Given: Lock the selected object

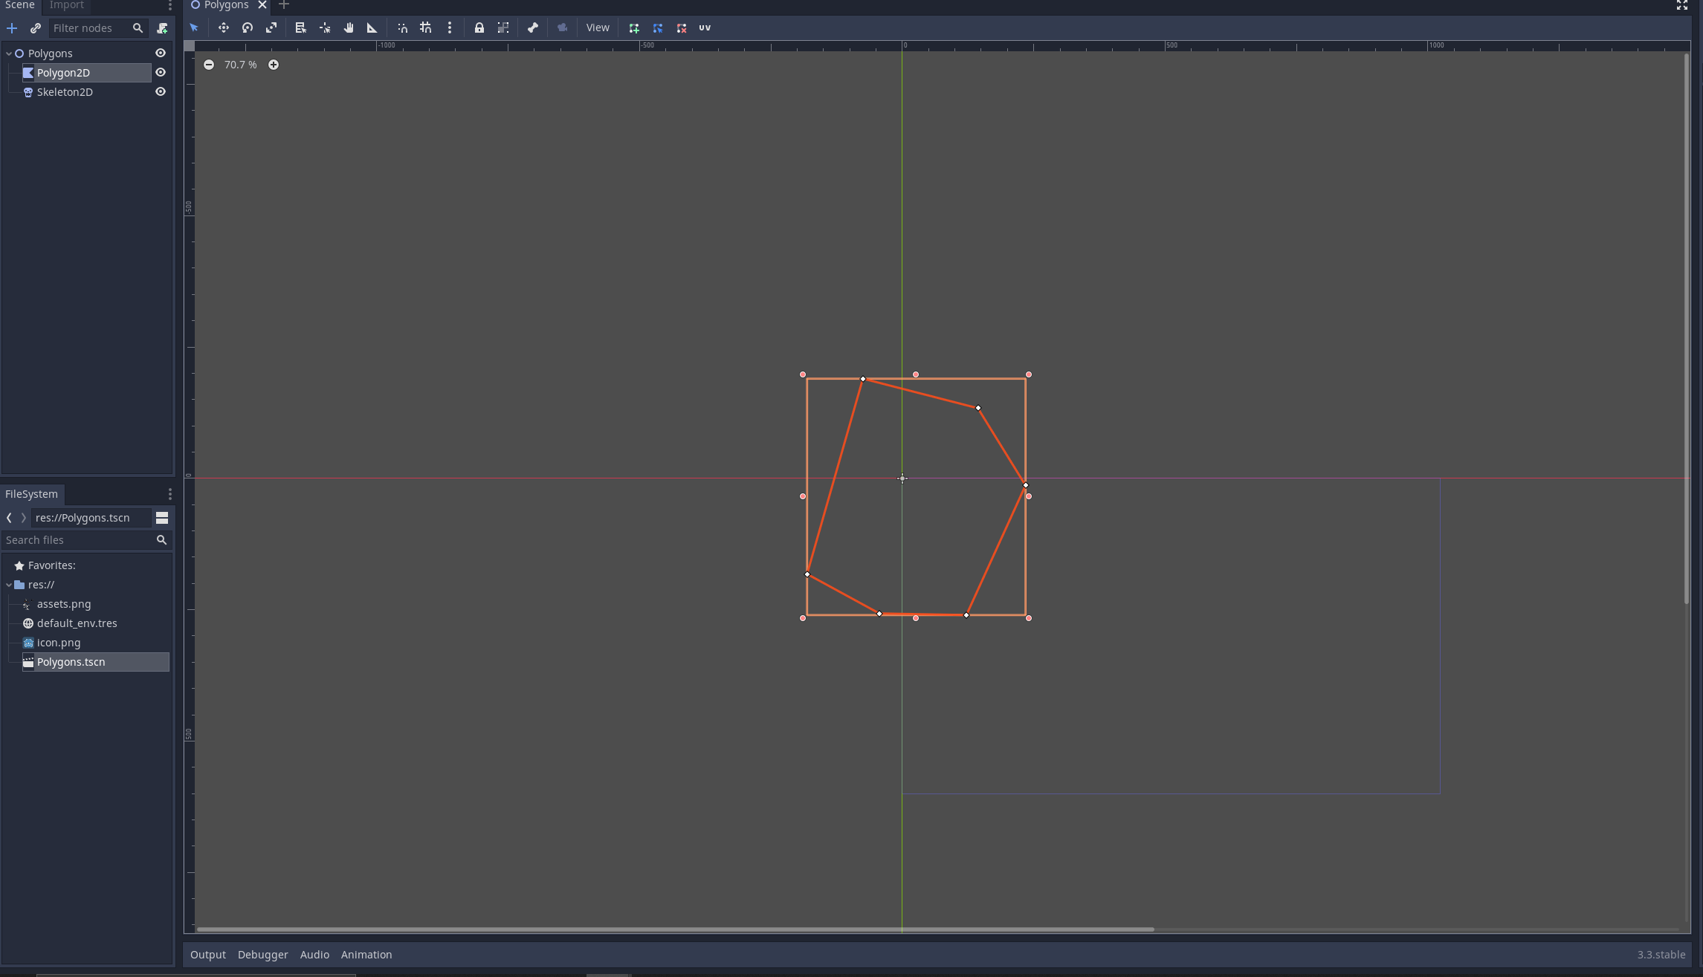Looking at the screenshot, I should 479,27.
